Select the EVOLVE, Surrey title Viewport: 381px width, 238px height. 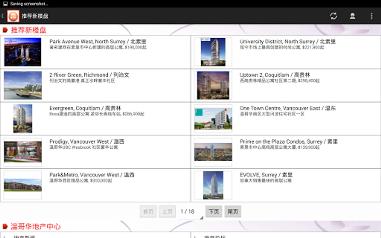click(266, 175)
